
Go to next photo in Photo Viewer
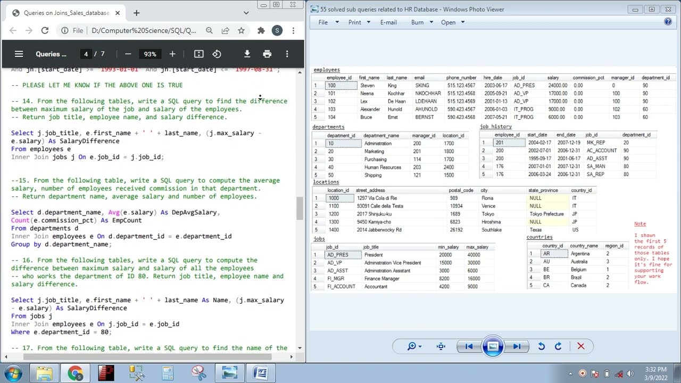click(x=517, y=346)
